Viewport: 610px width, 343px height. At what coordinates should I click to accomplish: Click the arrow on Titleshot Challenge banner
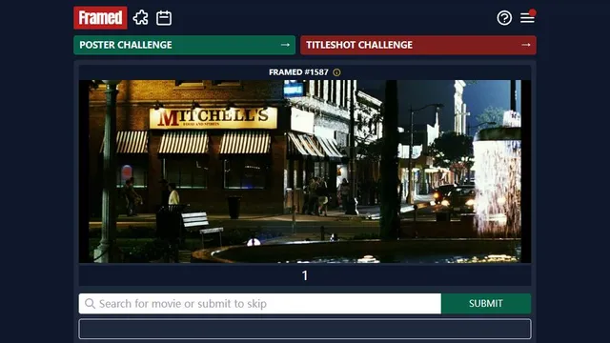click(x=526, y=45)
